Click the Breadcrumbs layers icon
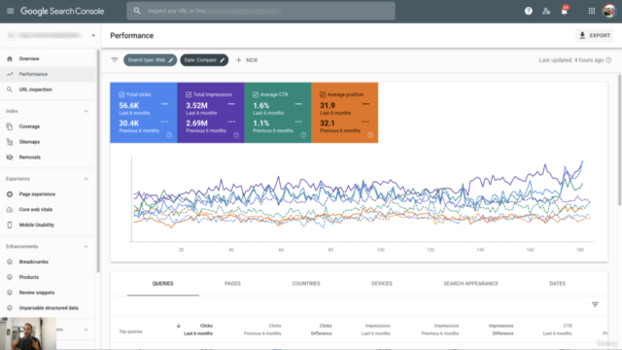The width and height of the screenshot is (622, 350). (10, 262)
